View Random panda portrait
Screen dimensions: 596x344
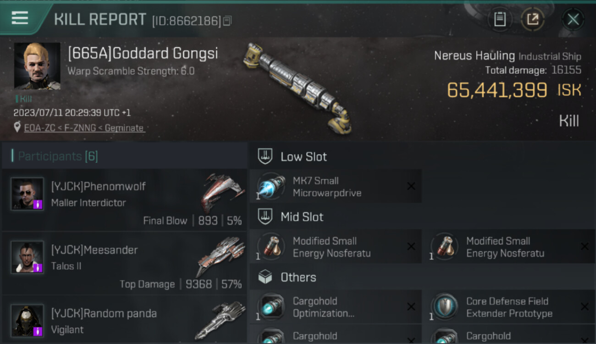tap(28, 320)
